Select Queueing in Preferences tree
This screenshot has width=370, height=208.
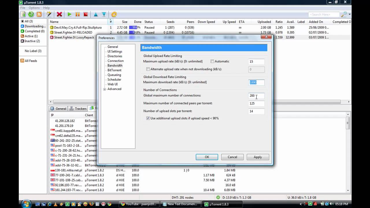click(114, 75)
